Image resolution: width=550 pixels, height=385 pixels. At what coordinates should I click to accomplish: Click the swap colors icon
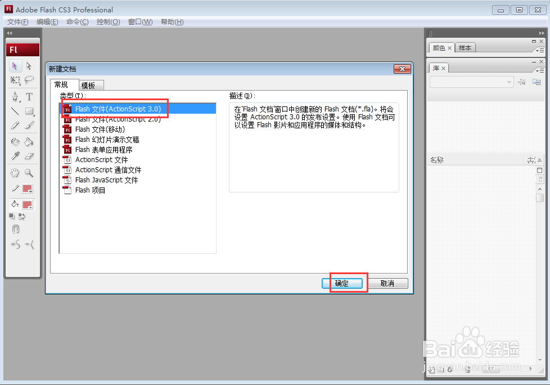[22, 217]
